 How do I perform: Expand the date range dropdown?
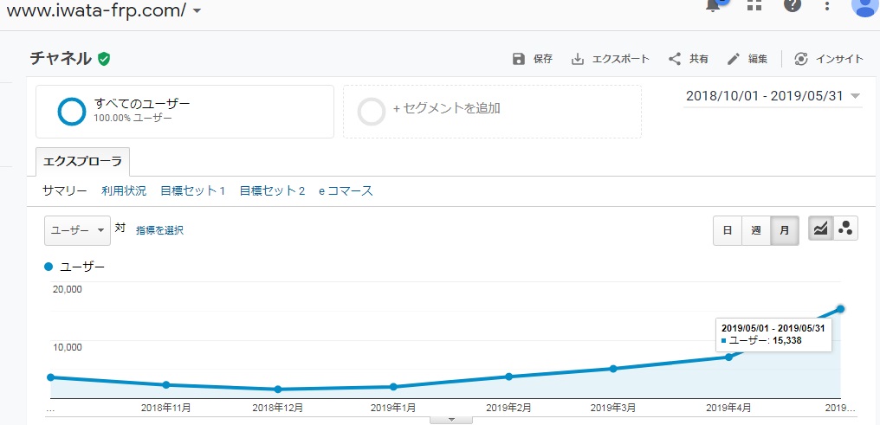pyautogui.click(x=773, y=96)
